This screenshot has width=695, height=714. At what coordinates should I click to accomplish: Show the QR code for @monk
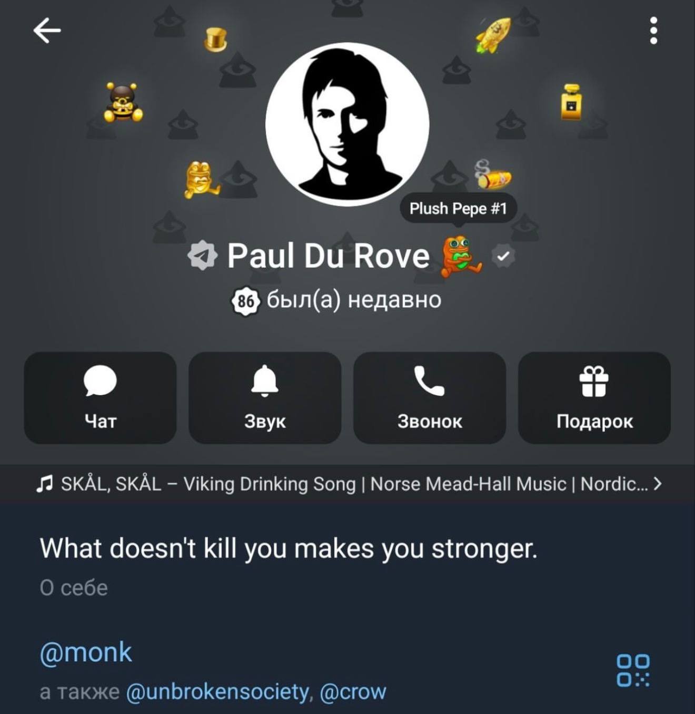[633, 670]
